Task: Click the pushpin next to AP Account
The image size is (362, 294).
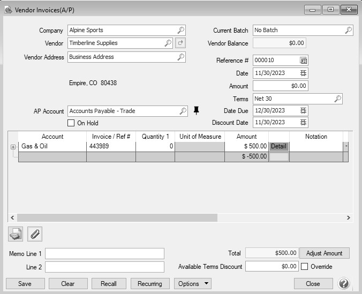Action: pos(196,111)
